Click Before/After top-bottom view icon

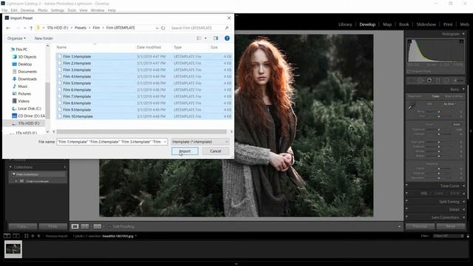coord(97,227)
